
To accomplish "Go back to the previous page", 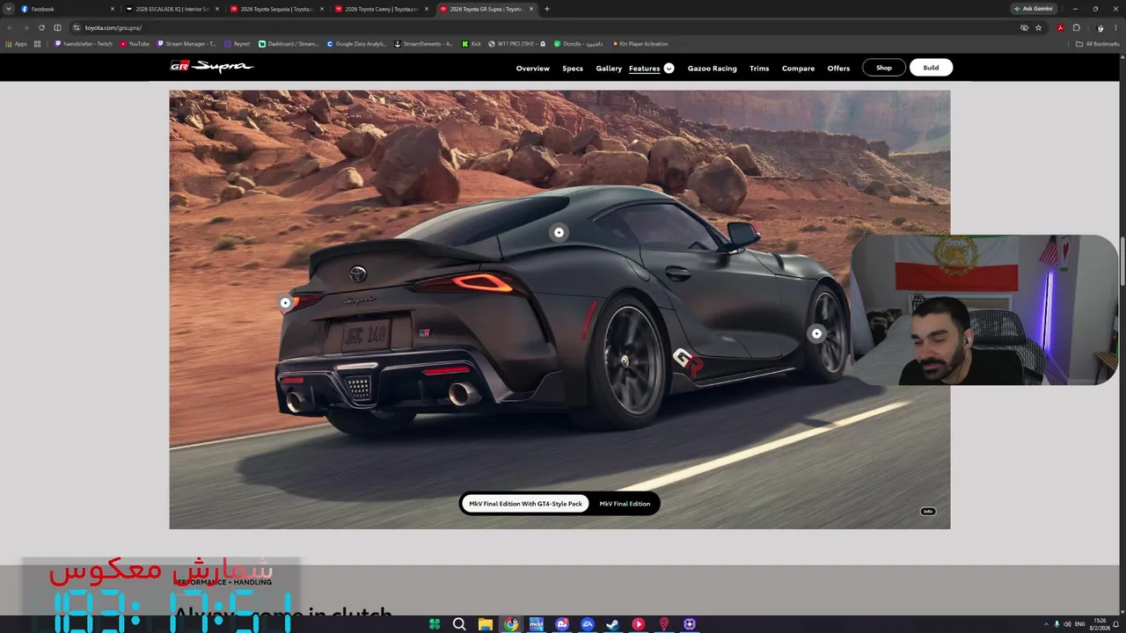I will (10, 27).
